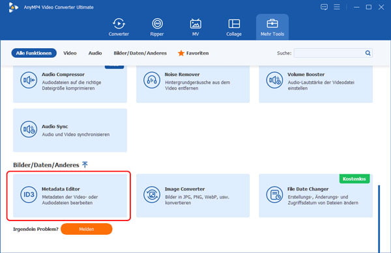The width and height of the screenshot is (391, 253).
Task: Click the search magnifier icon
Action: pyautogui.click(x=368, y=53)
